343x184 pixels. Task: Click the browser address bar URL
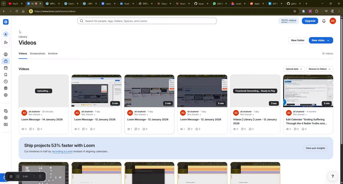(x=55, y=11)
